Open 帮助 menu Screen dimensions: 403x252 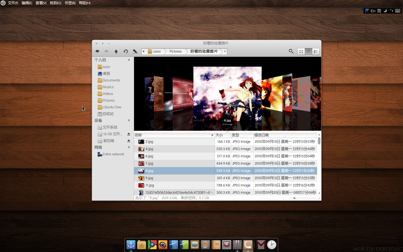85,3
